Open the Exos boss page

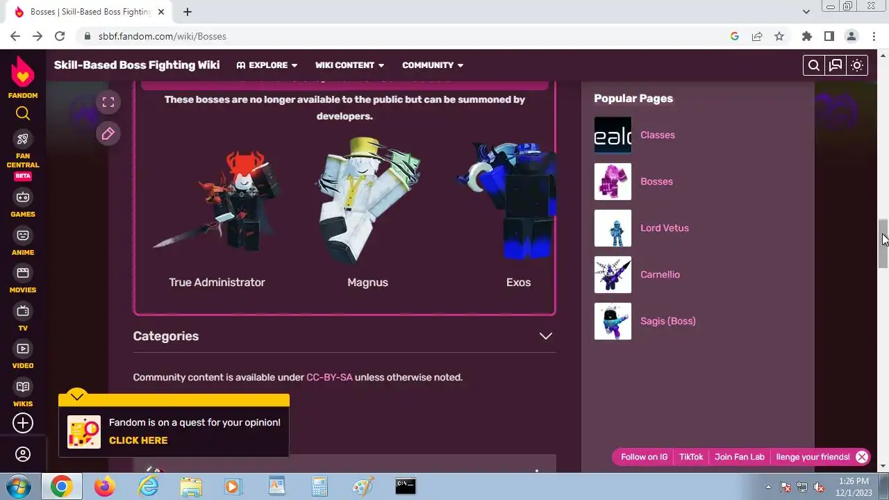518,283
